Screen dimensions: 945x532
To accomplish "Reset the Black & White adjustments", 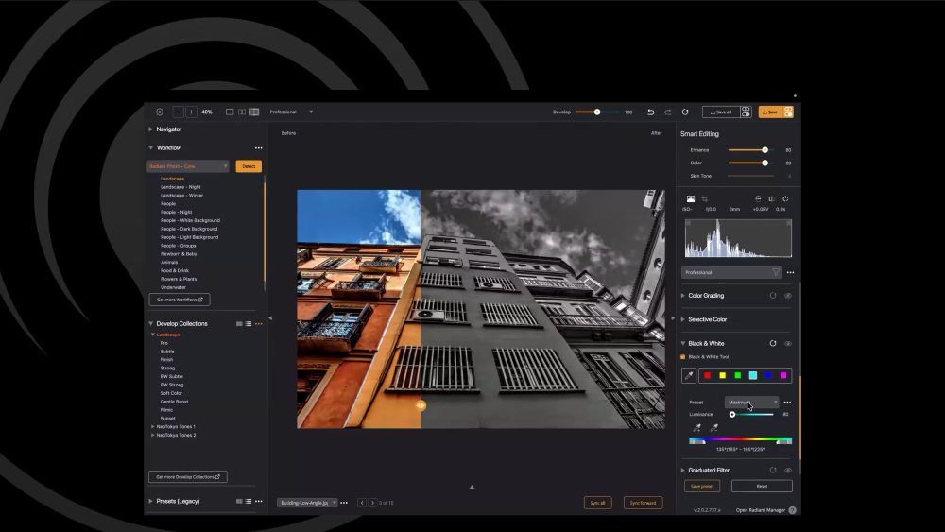I will coord(773,343).
